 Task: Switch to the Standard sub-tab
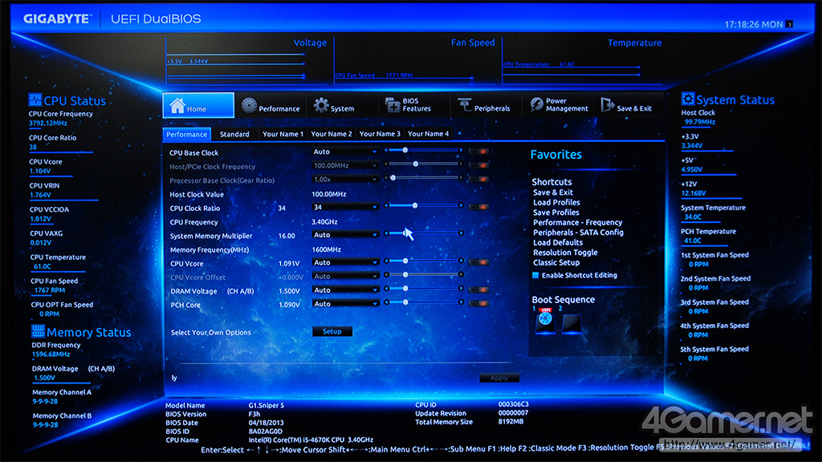click(x=234, y=134)
